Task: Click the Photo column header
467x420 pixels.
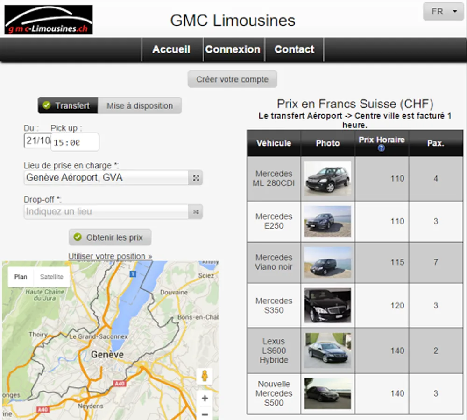Action: 328,143
